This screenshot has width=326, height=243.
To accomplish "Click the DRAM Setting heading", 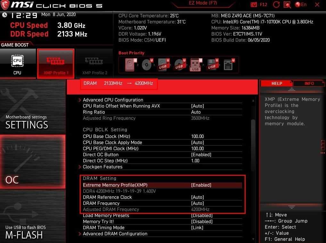I will (99, 178).
